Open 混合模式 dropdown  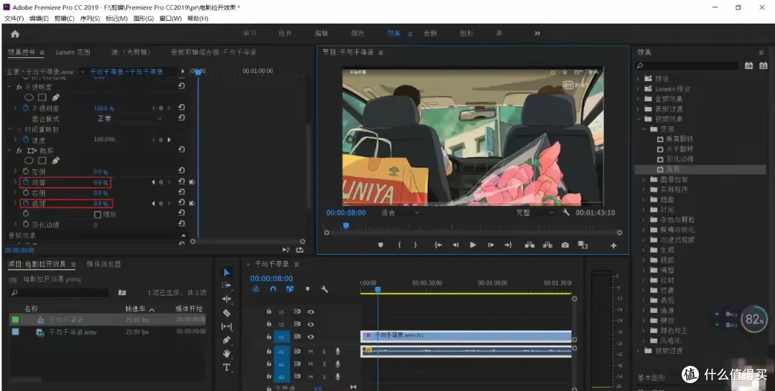(129, 118)
